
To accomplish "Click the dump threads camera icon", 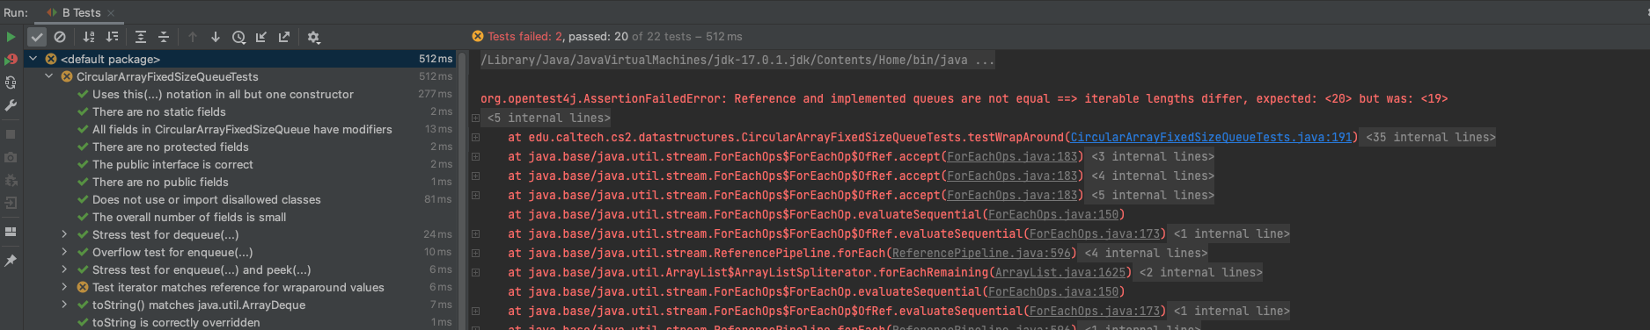I will pos(11,157).
